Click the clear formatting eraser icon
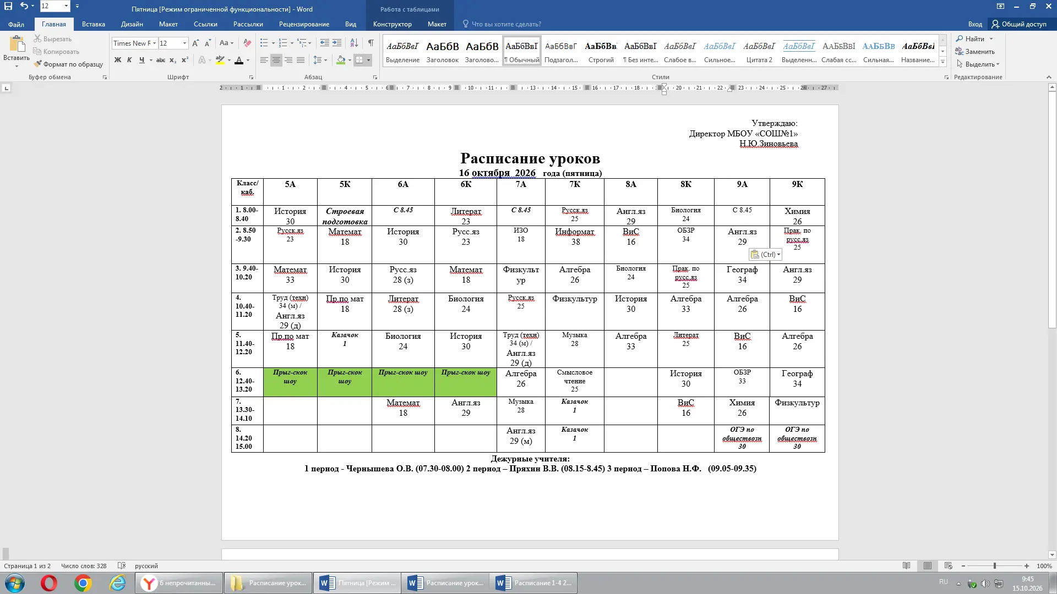The height and width of the screenshot is (594, 1057). tap(247, 43)
